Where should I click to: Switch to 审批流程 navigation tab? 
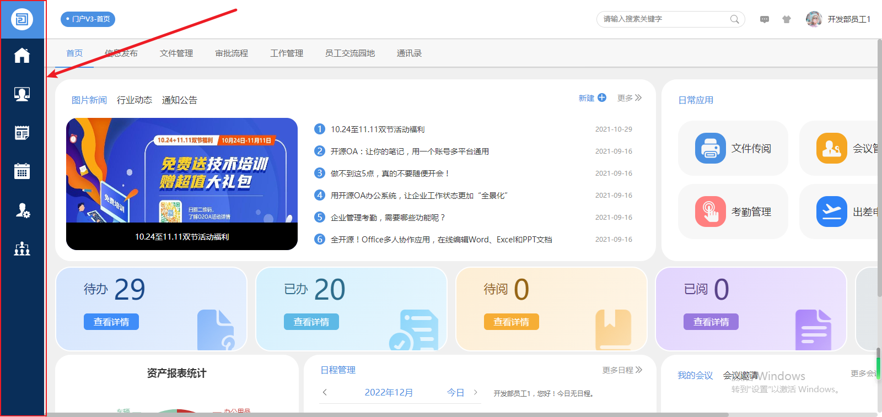pos(232,53)
